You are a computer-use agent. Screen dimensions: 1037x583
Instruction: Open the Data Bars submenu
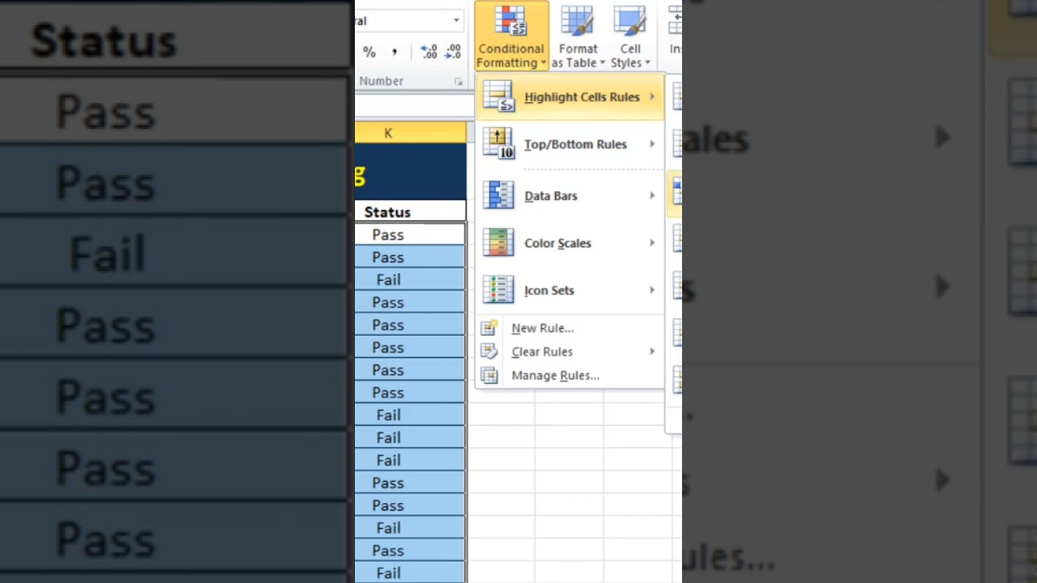click(x=570, y=196)
